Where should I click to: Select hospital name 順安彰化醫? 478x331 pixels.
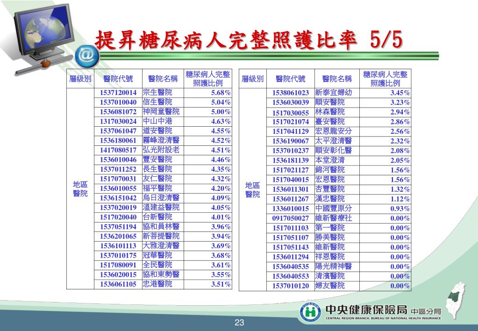click(x=334, y=151)
